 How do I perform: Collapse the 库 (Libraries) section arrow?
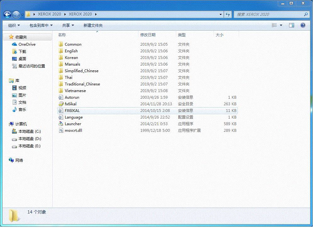(7, 80)
